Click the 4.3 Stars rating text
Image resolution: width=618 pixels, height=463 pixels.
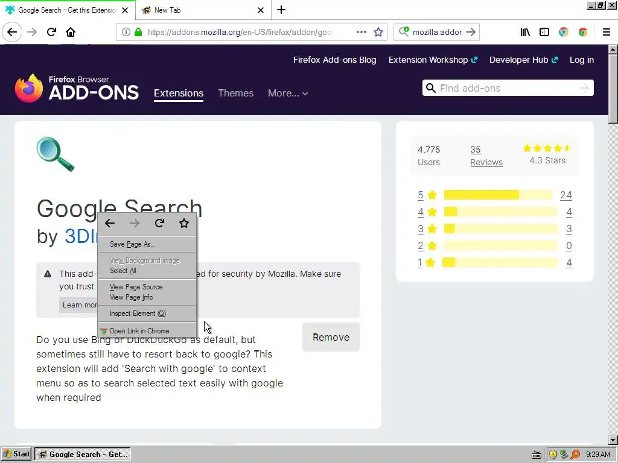pos(547,160)
